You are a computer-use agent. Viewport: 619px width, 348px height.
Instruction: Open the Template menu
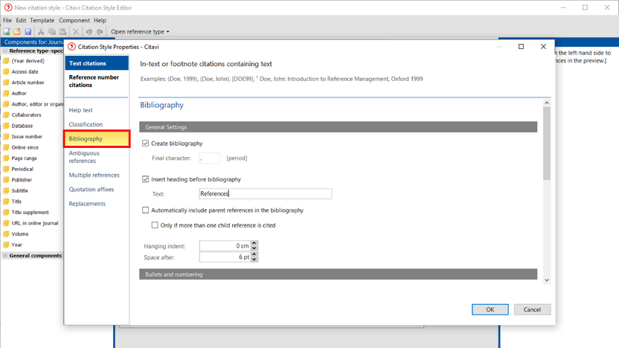pyautogui.click(x=42, y=20)
